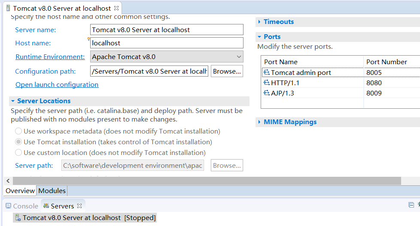The height and width of the screenshot is (226, 420).
Task: Click the server icon on the editor tab
Action: pos(8,9)
